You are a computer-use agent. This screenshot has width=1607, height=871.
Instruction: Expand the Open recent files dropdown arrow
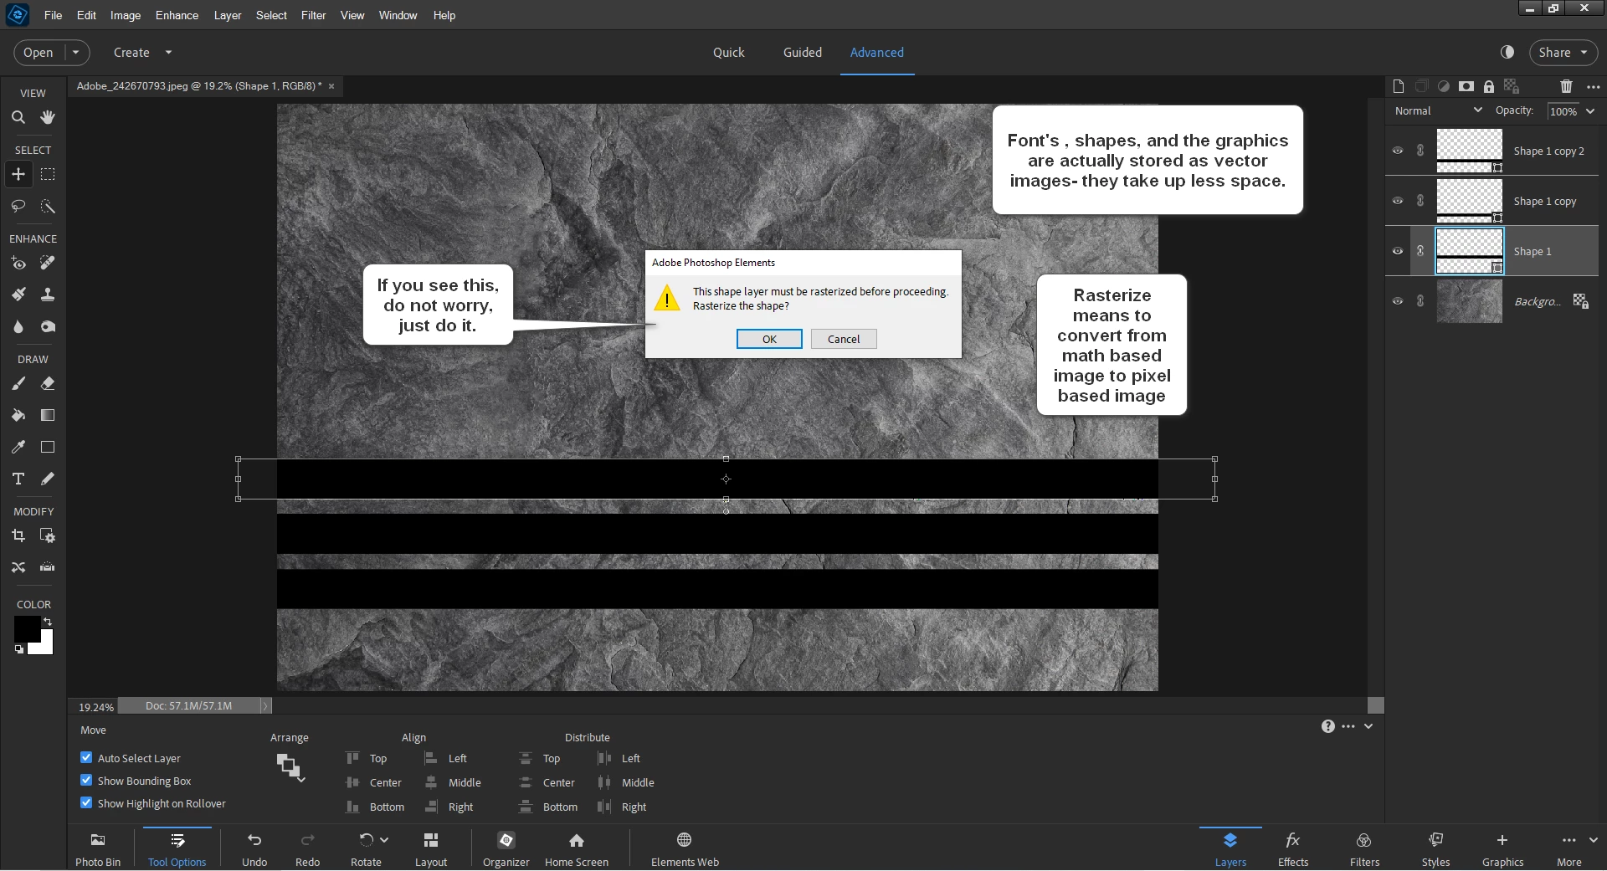coord(75,52)
